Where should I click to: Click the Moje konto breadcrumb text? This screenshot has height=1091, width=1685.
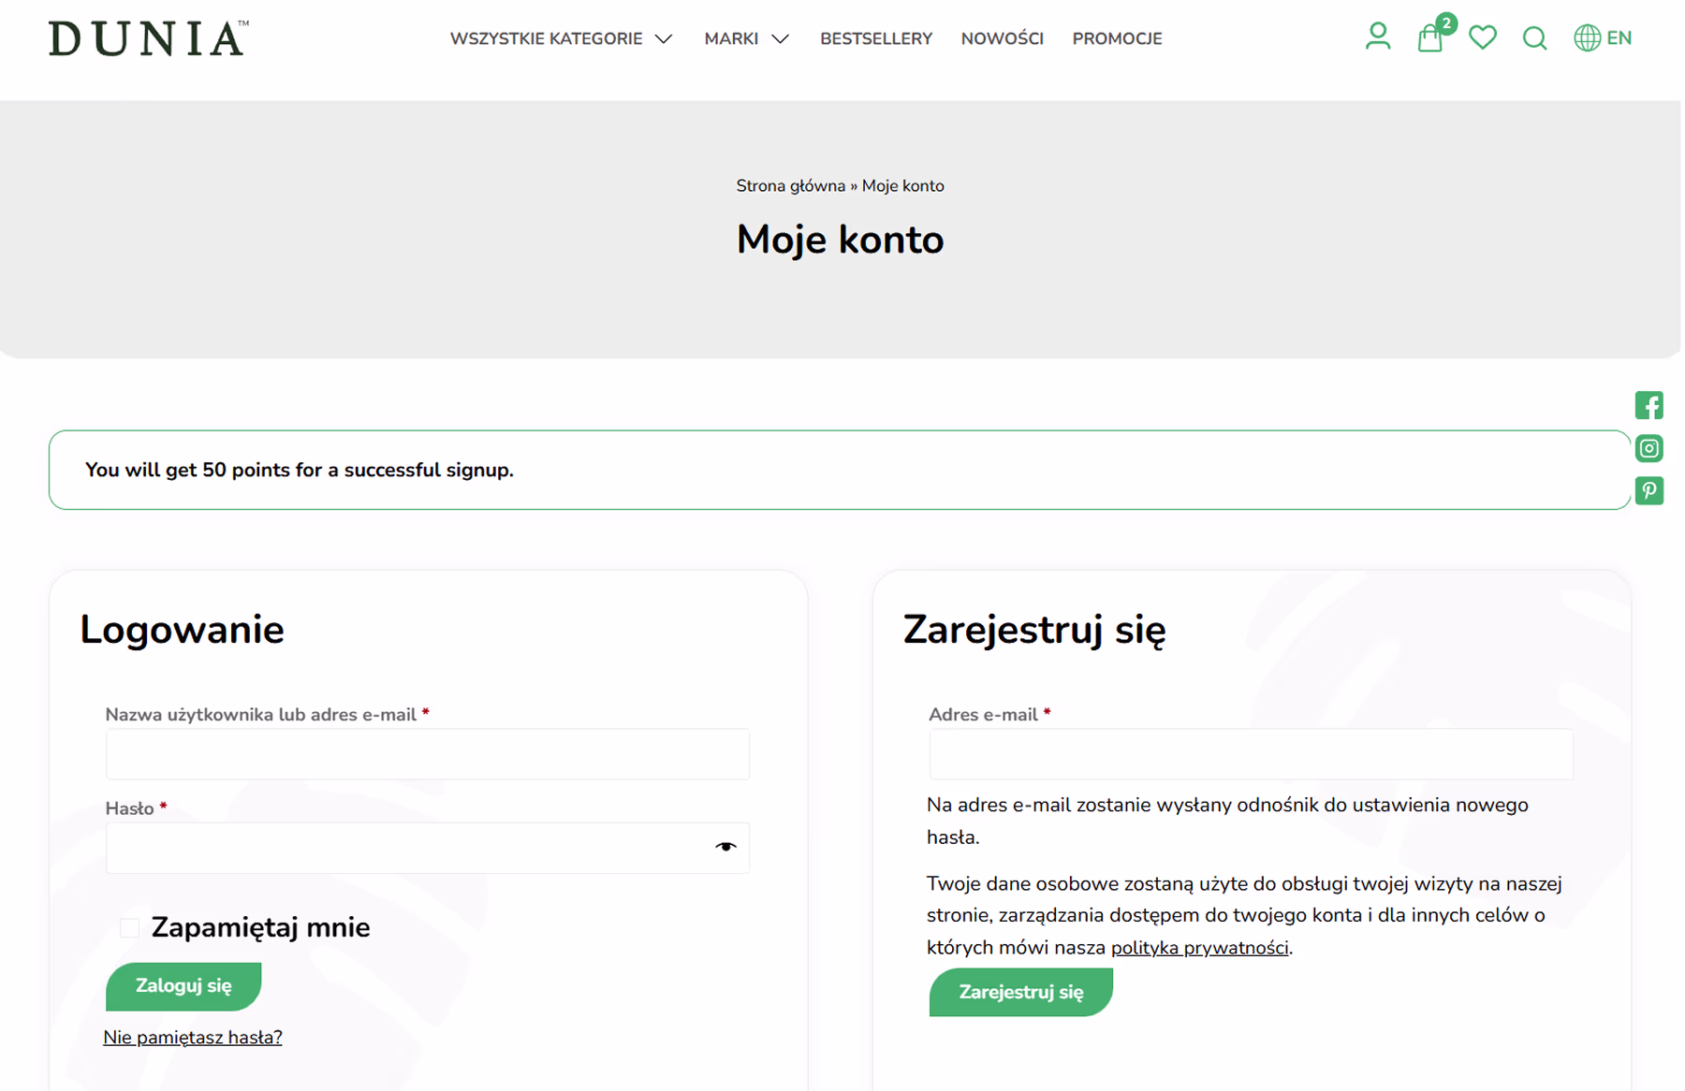[902, 185]
